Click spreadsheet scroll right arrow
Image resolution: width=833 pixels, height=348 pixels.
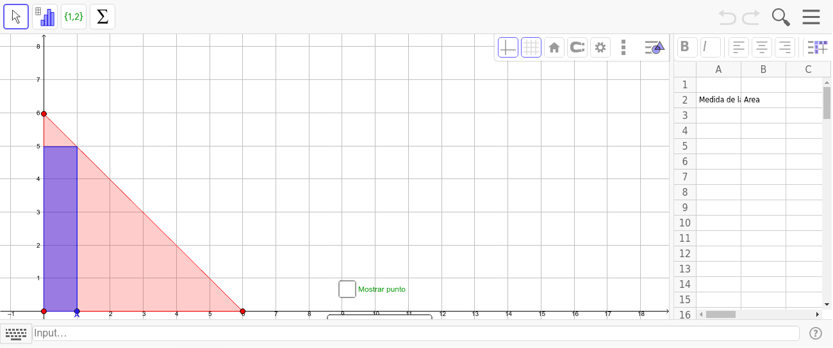(818, 315)
